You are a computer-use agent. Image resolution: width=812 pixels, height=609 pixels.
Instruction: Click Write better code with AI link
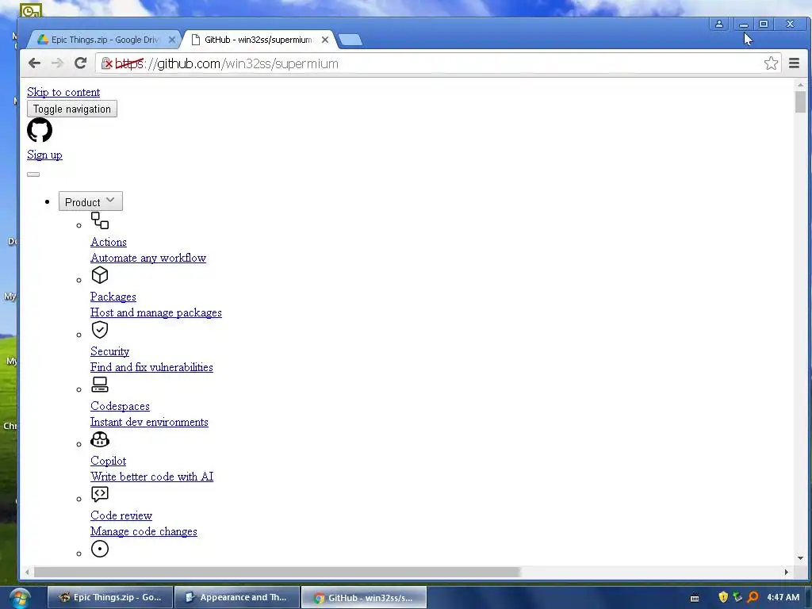pyautogui.click(x=151, y=477)
